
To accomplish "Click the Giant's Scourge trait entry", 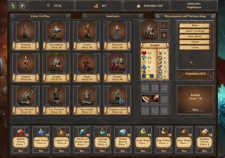I will pos(195,31).
